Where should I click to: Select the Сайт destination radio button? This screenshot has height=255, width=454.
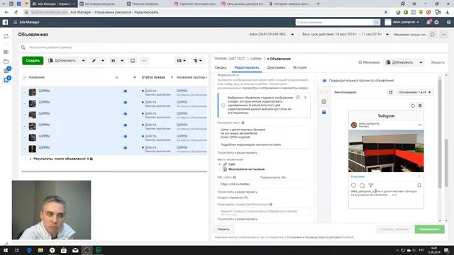[219, 164]
